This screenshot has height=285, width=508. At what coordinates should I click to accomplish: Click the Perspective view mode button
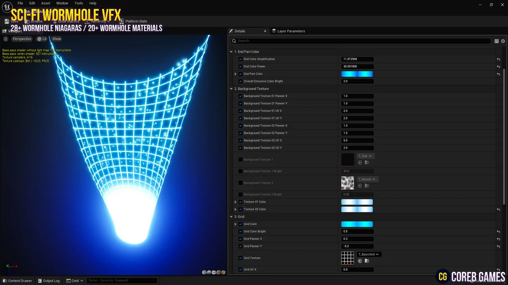tap(22, 39)
